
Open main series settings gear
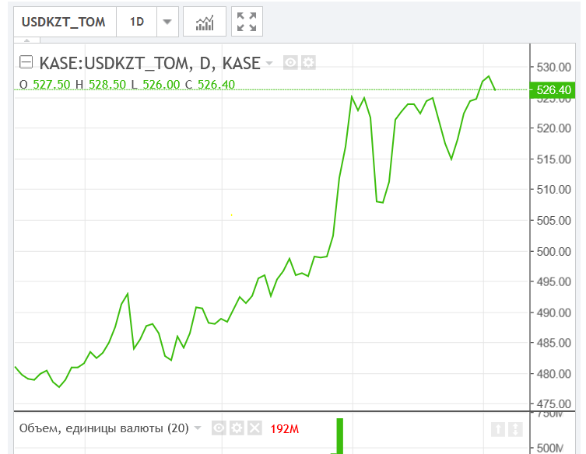308,62
